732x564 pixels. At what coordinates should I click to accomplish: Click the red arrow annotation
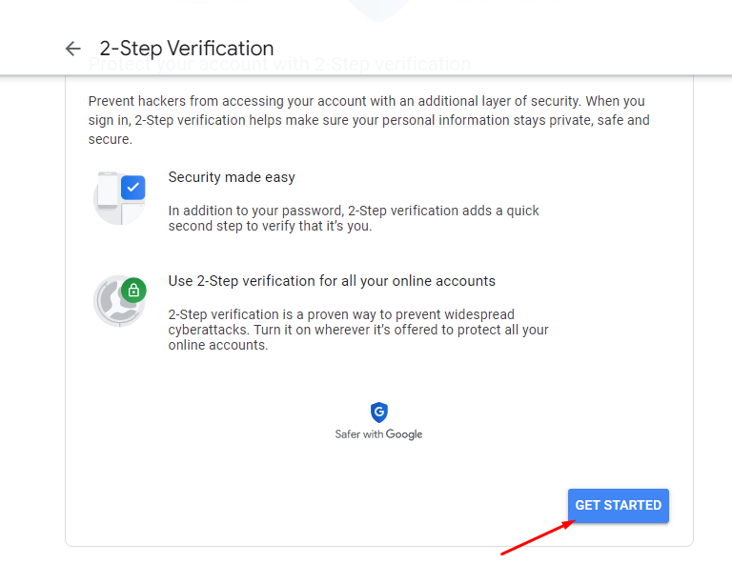538,537
